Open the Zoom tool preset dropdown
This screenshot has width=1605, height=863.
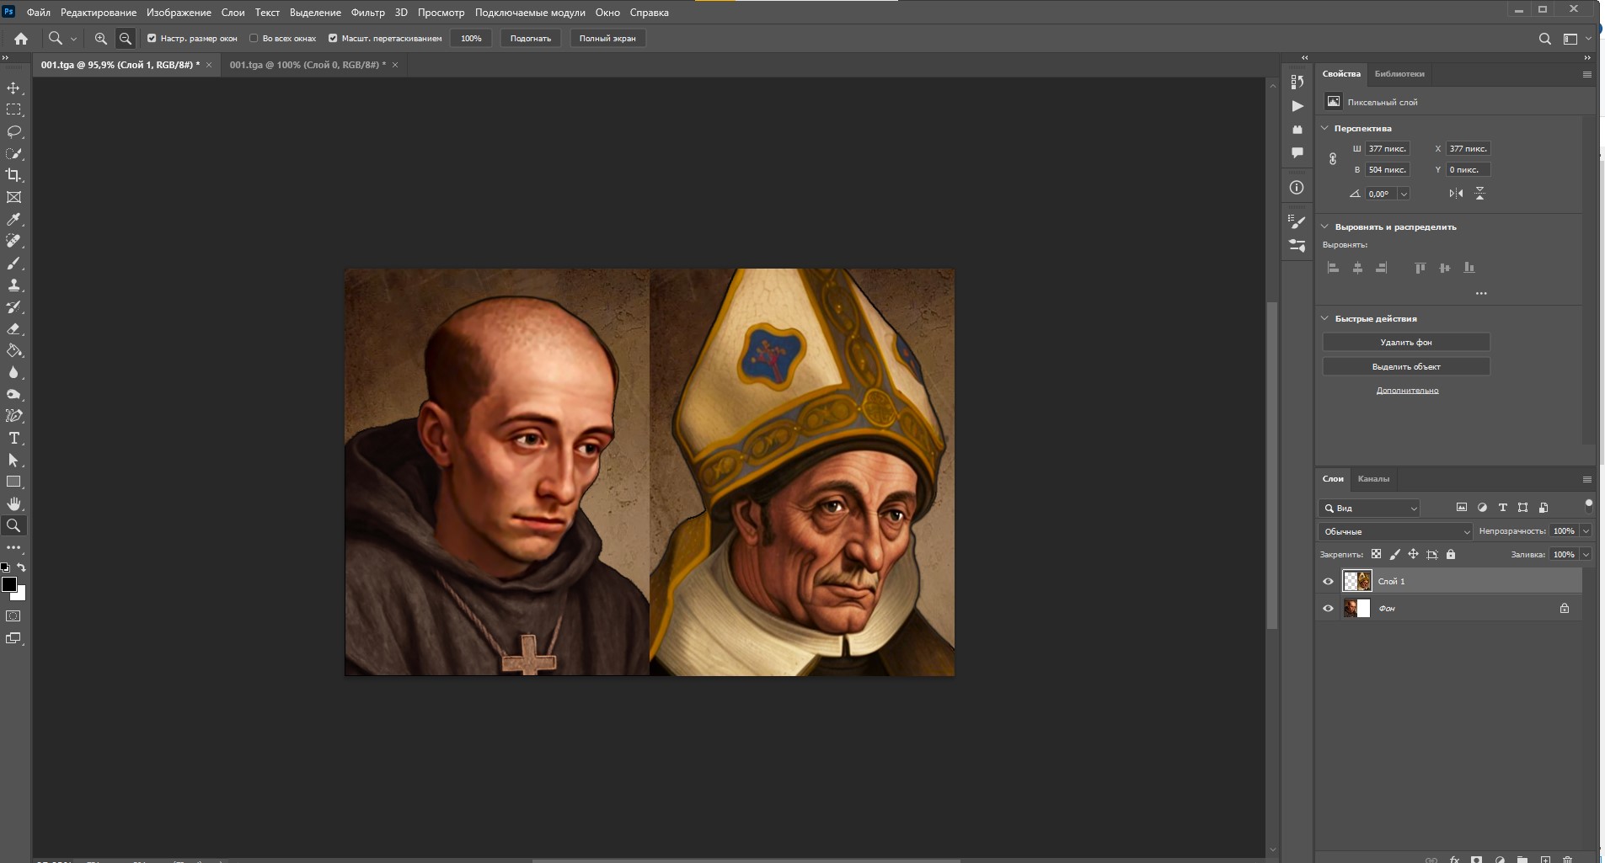(73, 39)
